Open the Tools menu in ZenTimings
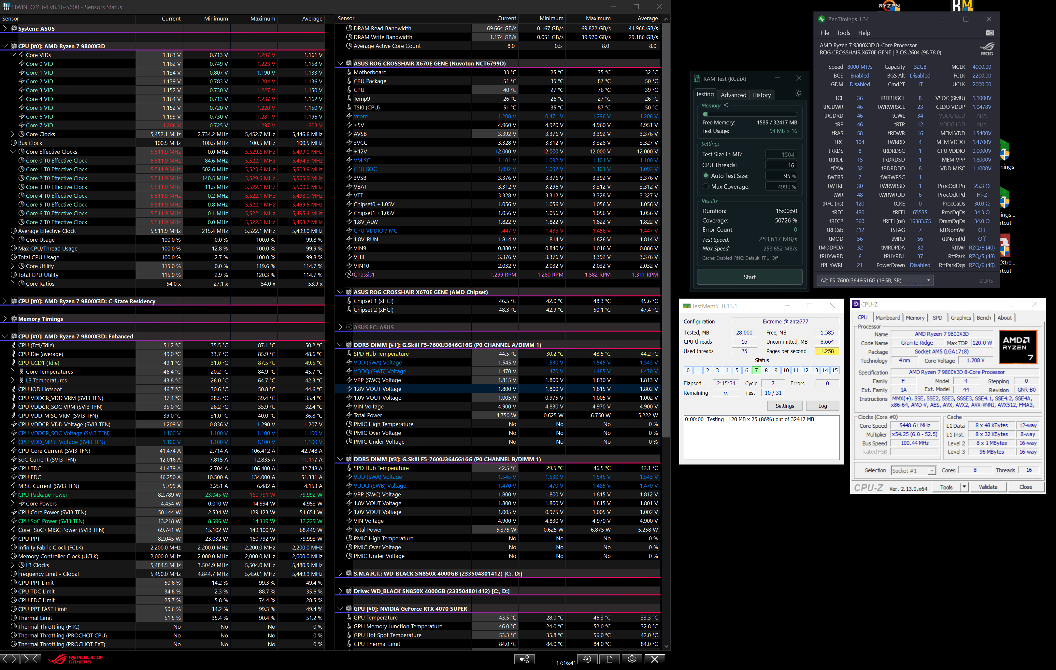 coord(843,33)
